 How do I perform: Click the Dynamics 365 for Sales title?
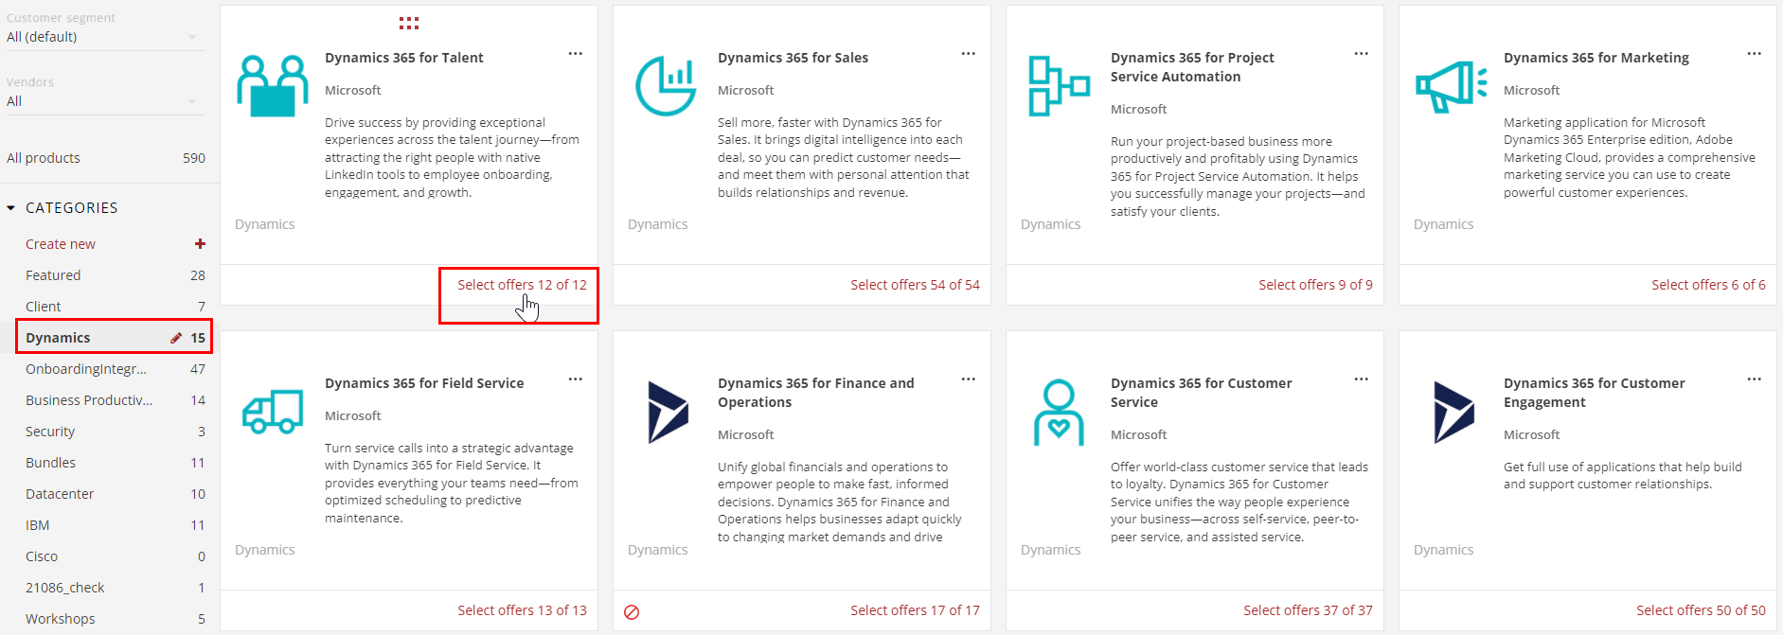tap(793, 58)
